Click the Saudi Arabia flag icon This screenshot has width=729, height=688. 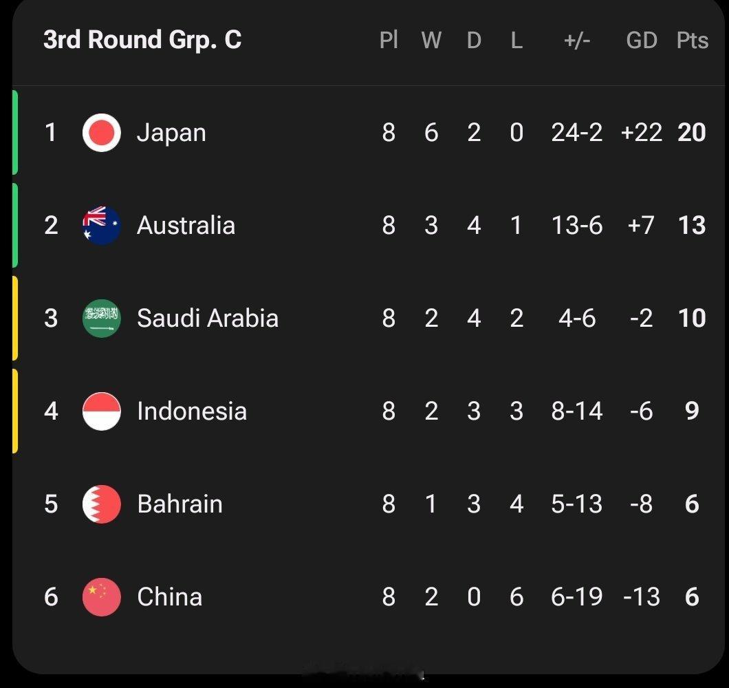101,318
